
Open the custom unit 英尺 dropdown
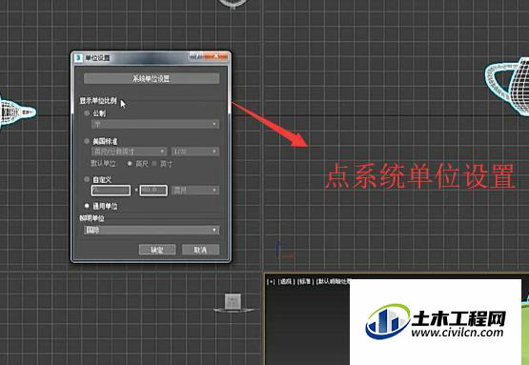195,191
